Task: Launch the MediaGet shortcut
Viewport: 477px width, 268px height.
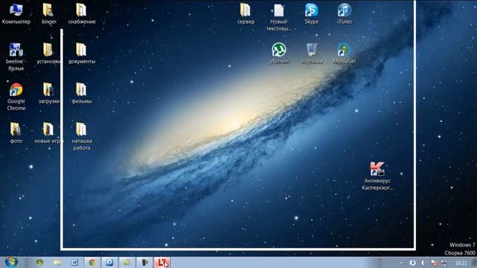Action: [x=344, y=54]
